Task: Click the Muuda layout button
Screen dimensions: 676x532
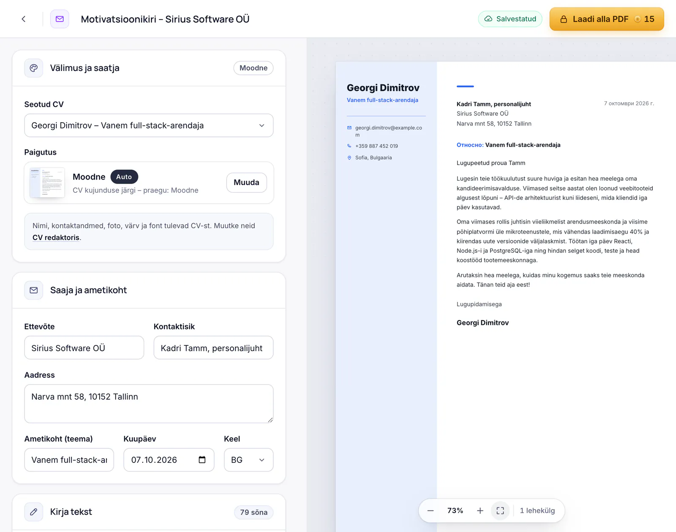Action: click(247, 183)
